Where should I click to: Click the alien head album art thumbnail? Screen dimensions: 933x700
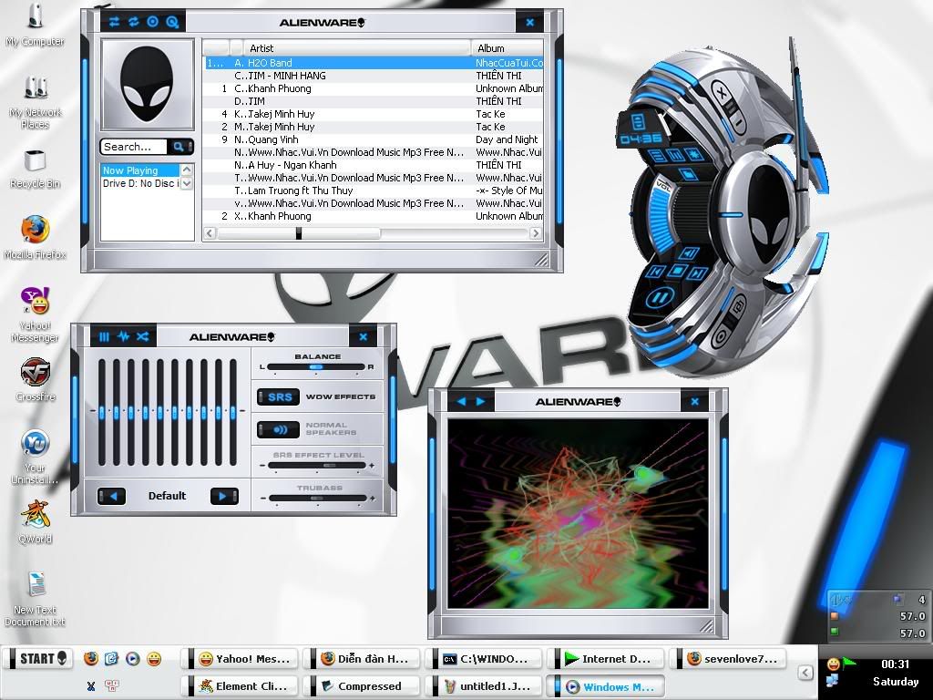[147, 85]
